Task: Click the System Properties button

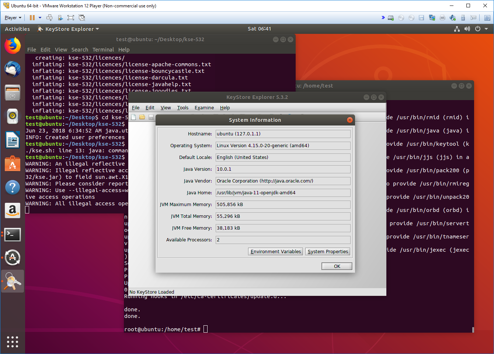Action: point(327,251)
